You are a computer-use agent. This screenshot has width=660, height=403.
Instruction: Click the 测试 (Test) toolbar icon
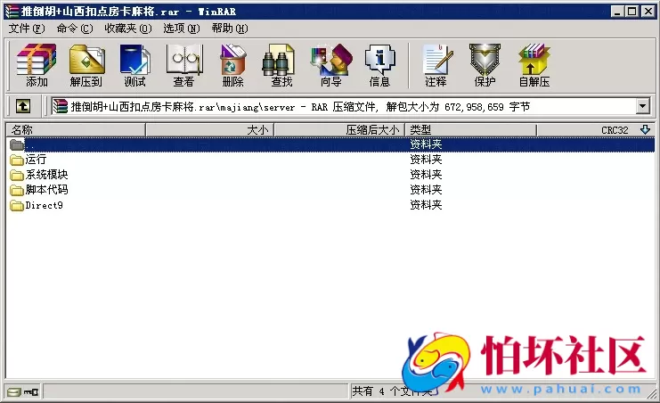[134, 65]
